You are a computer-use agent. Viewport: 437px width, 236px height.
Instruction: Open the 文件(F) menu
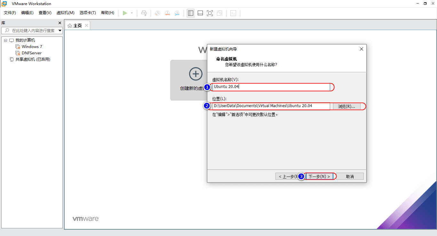10,13
